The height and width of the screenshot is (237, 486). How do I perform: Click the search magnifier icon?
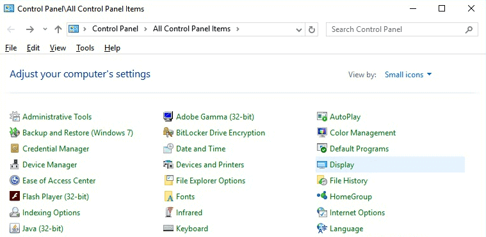click(x=469, y=29)
